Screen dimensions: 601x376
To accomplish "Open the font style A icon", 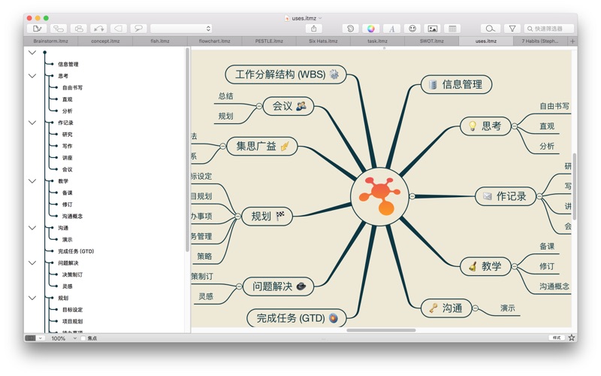I will [x=391, y=29].
